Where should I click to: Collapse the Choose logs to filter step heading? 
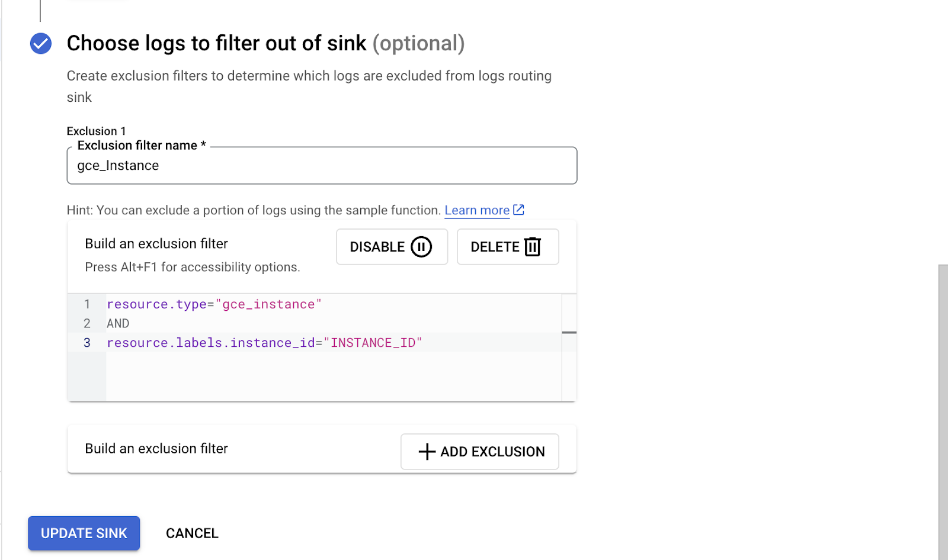point(265,43)
